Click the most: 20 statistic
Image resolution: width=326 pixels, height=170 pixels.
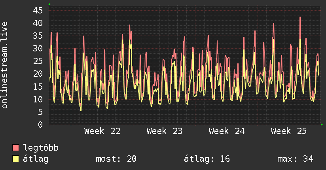pos(116,159)
